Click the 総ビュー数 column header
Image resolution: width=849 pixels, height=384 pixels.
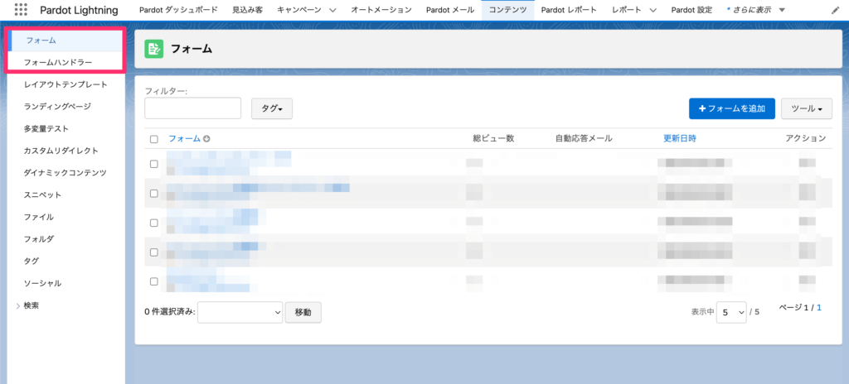pos(493,138)
